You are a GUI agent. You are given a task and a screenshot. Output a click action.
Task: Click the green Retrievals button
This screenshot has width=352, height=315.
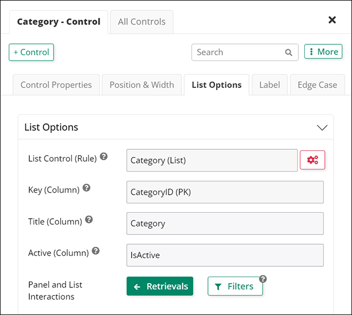point(160,286)
